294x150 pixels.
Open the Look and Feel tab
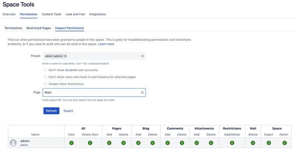pos(75,14)
